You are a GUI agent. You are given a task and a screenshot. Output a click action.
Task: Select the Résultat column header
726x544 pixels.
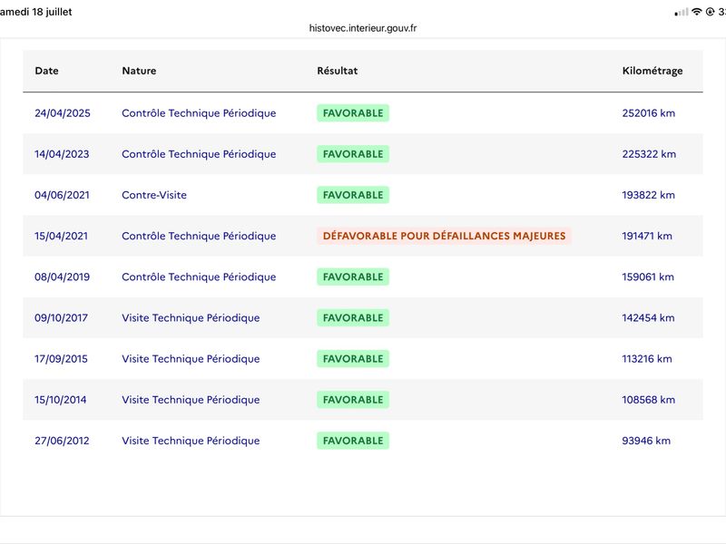(337, 71)
